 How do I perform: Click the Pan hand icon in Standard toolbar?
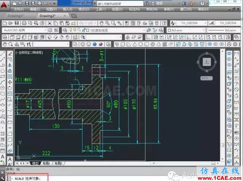coord(101,23)
